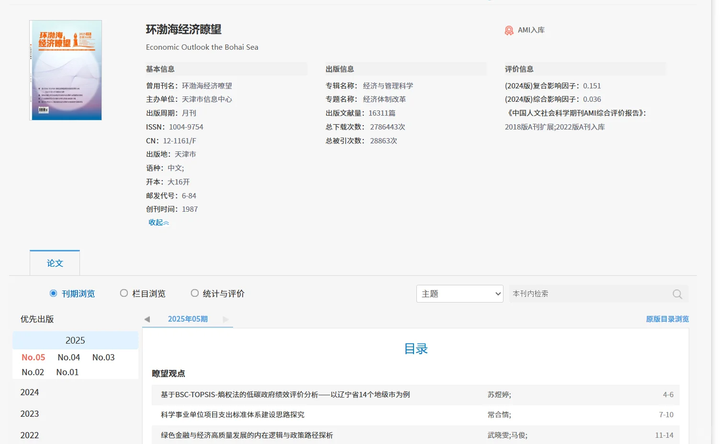Collapse journal info via 收起 control
The width and height of the screenshot is (727, 444).
(158, 222)
